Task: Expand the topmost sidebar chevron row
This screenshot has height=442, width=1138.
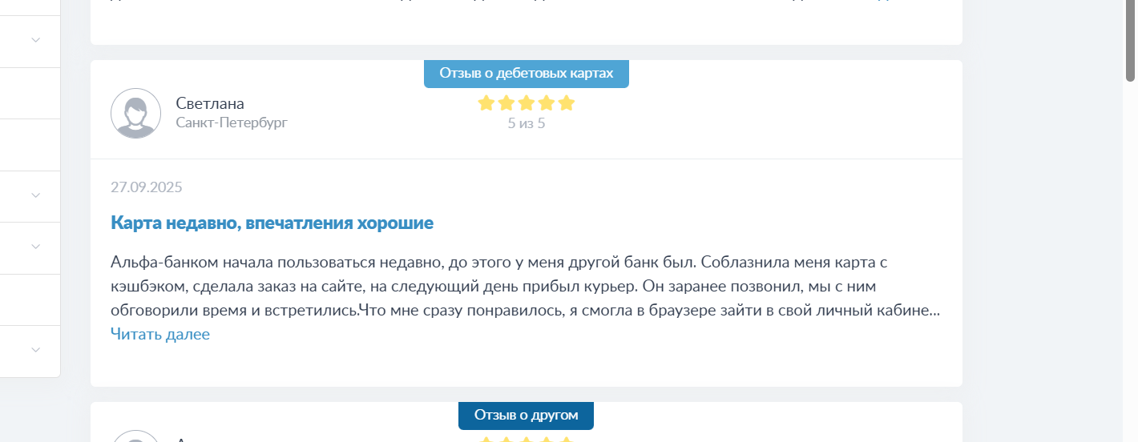Action: click(x=35, y=40)
